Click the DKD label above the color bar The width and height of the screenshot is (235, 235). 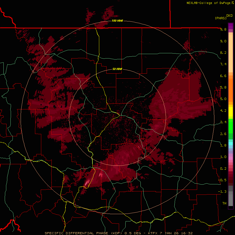[230, 16]
